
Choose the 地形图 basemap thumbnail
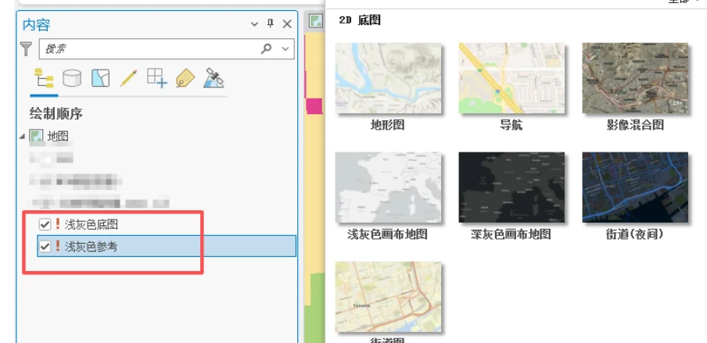(388, 78)
